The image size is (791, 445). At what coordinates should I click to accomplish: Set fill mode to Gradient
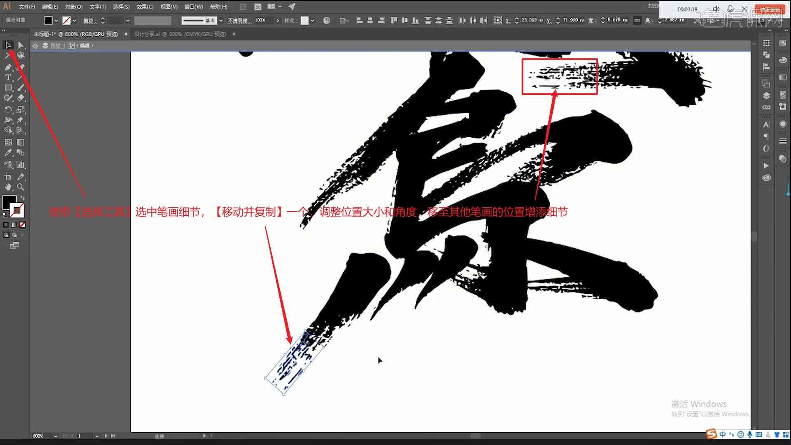(14, 225)
